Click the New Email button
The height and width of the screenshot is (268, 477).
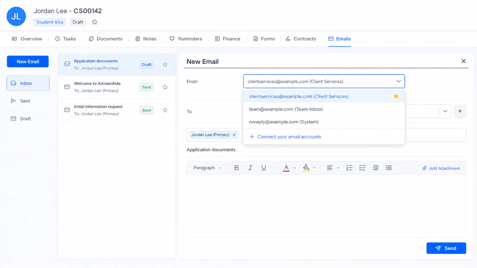point(28,62)
